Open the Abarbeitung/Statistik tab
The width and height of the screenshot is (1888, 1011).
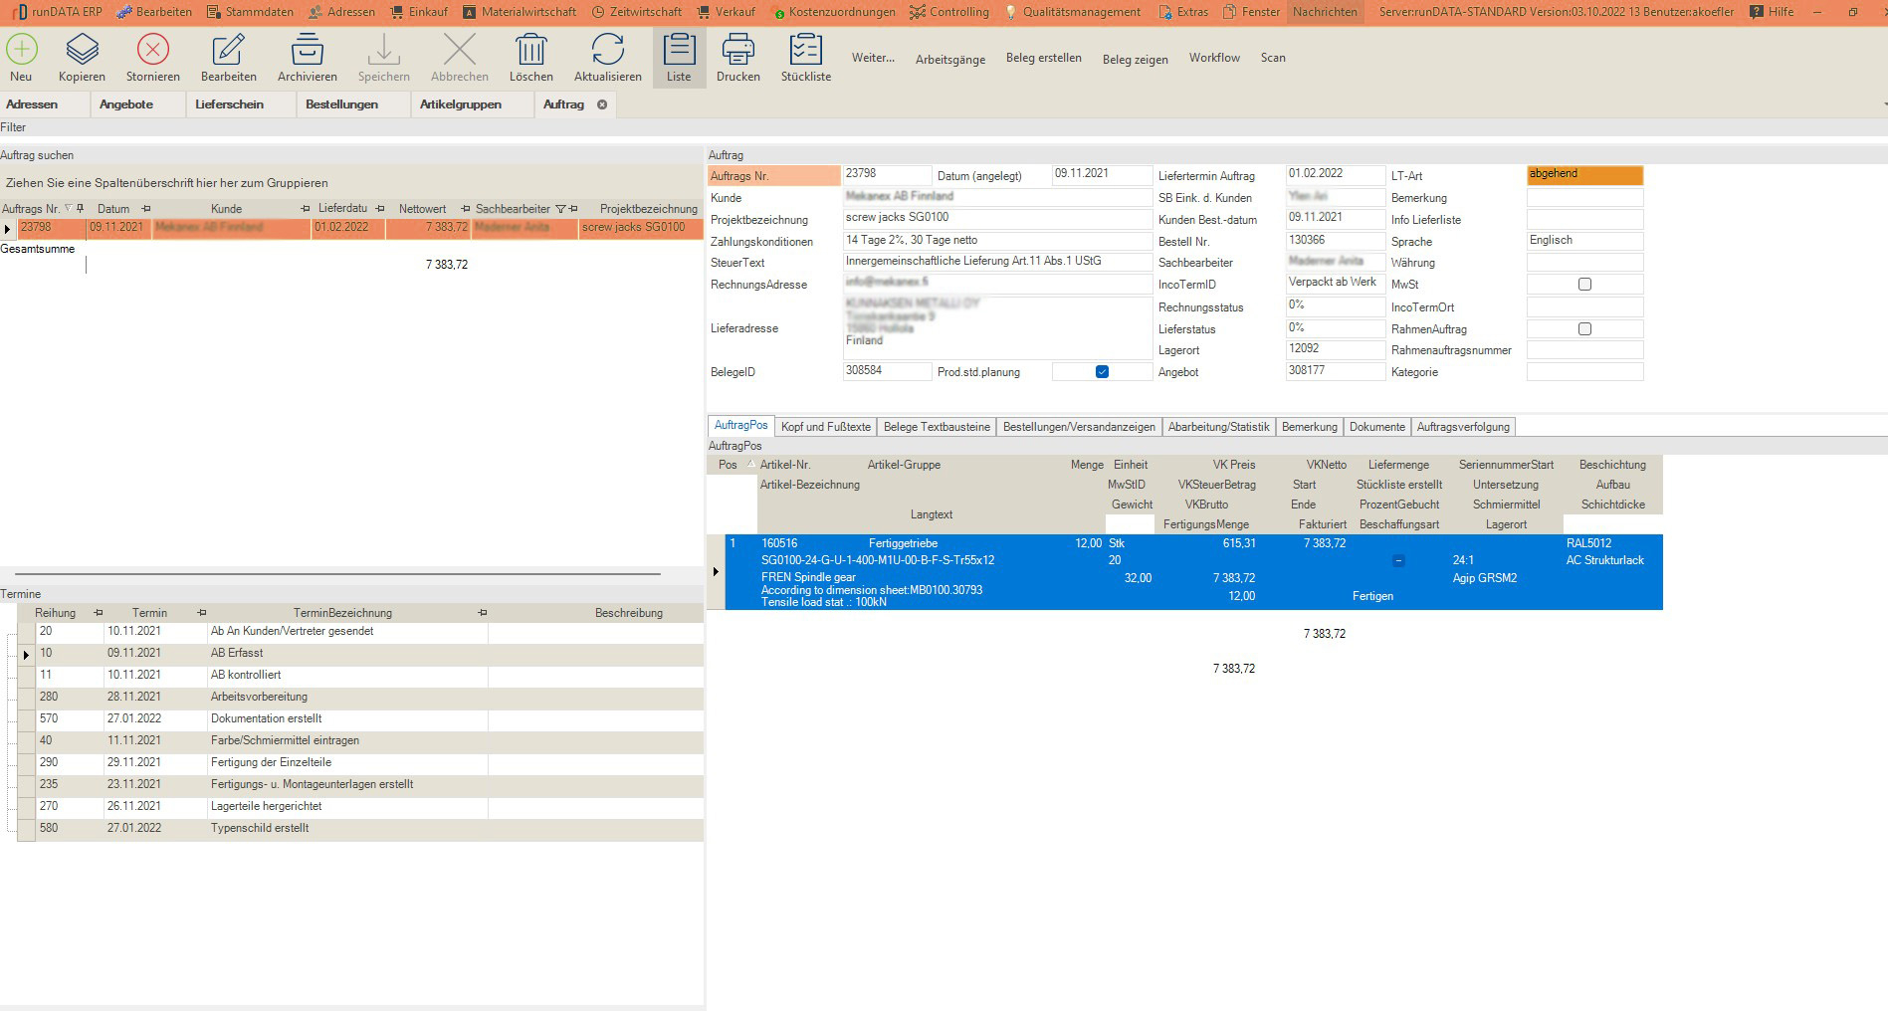point(1219,427)
